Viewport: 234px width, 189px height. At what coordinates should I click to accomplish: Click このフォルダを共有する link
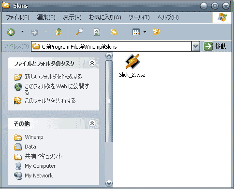(x=50, y=101)
